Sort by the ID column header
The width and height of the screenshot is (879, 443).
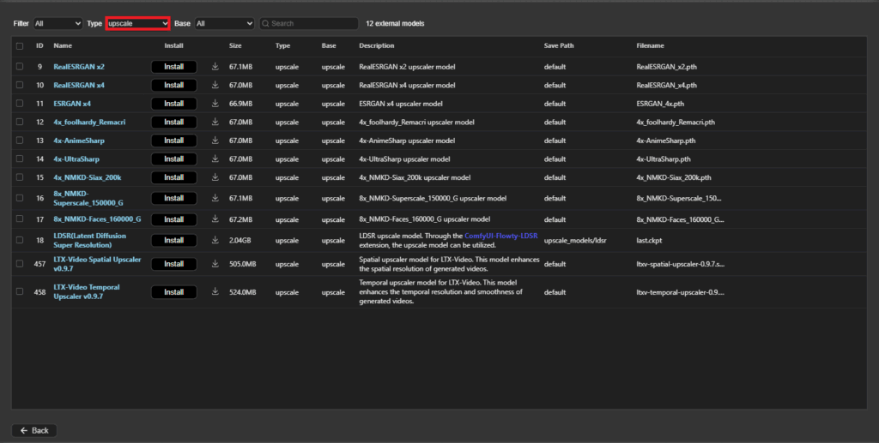[39, 45]
